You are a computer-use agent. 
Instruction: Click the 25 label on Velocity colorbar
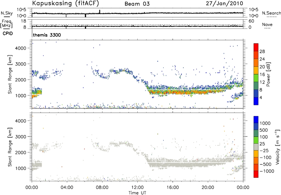tap(262, 144)
